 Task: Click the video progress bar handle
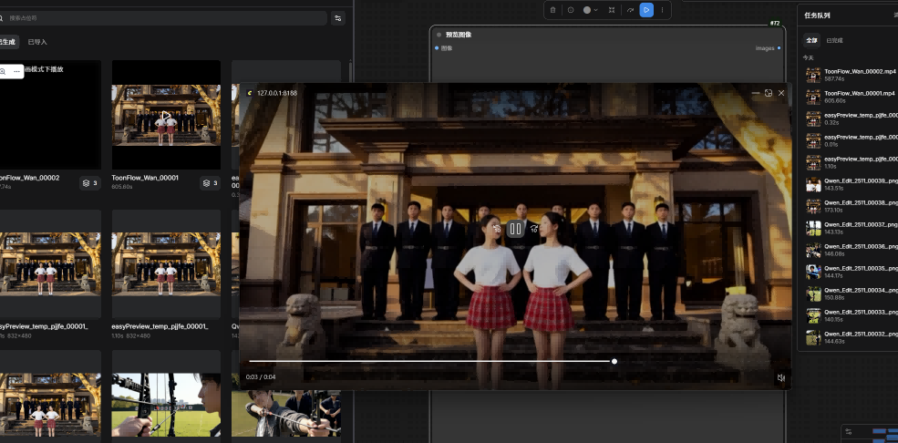[614, 361]
